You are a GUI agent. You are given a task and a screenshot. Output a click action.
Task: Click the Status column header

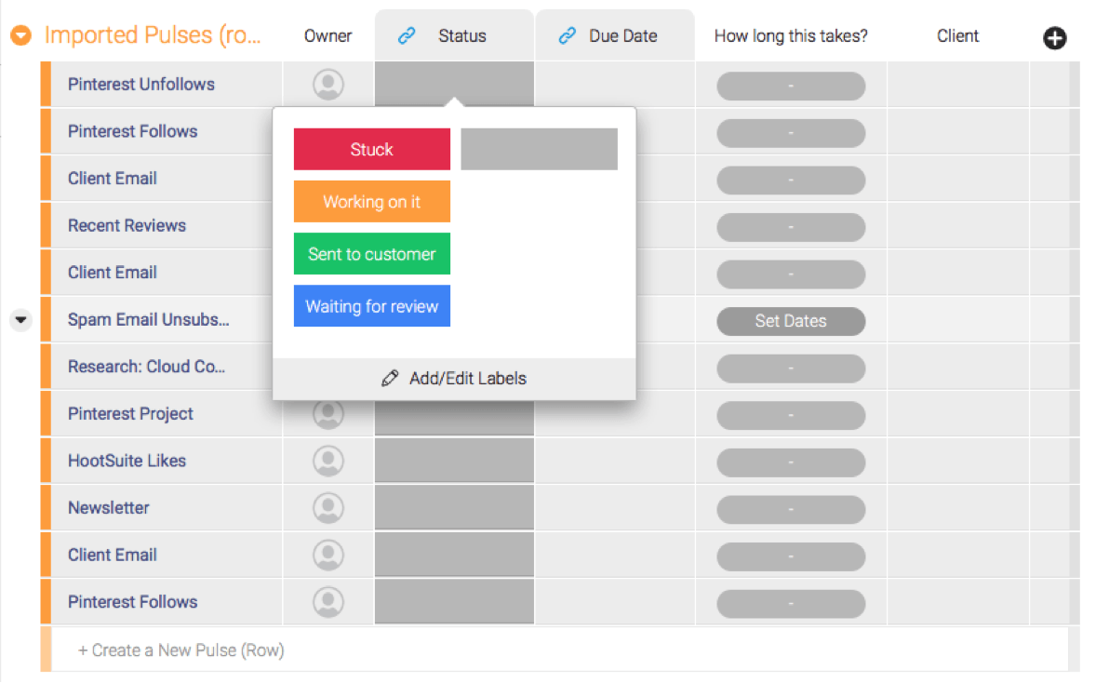pos(454,35)
